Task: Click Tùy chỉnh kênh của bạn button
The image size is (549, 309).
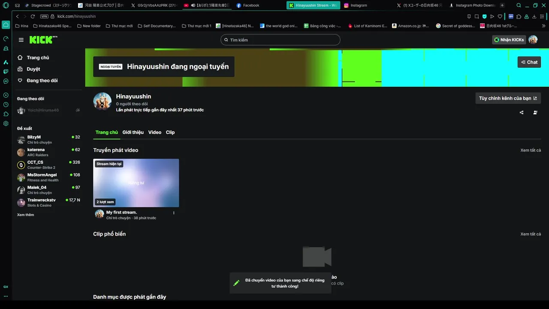Action: coord(508,98)
